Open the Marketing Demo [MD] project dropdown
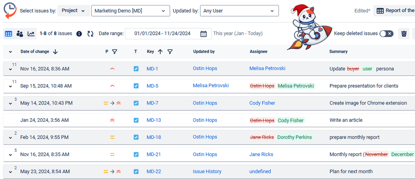The width and height of the screenshot is (415, 179). [x=130, y=11]
